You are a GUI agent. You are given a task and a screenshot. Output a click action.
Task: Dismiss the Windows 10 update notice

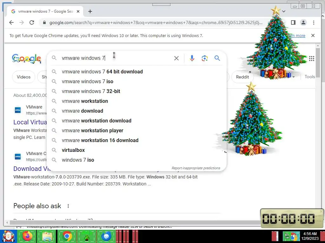point(313,35)
